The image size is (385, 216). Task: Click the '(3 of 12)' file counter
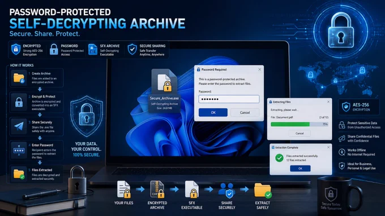[x=324, y=117]
